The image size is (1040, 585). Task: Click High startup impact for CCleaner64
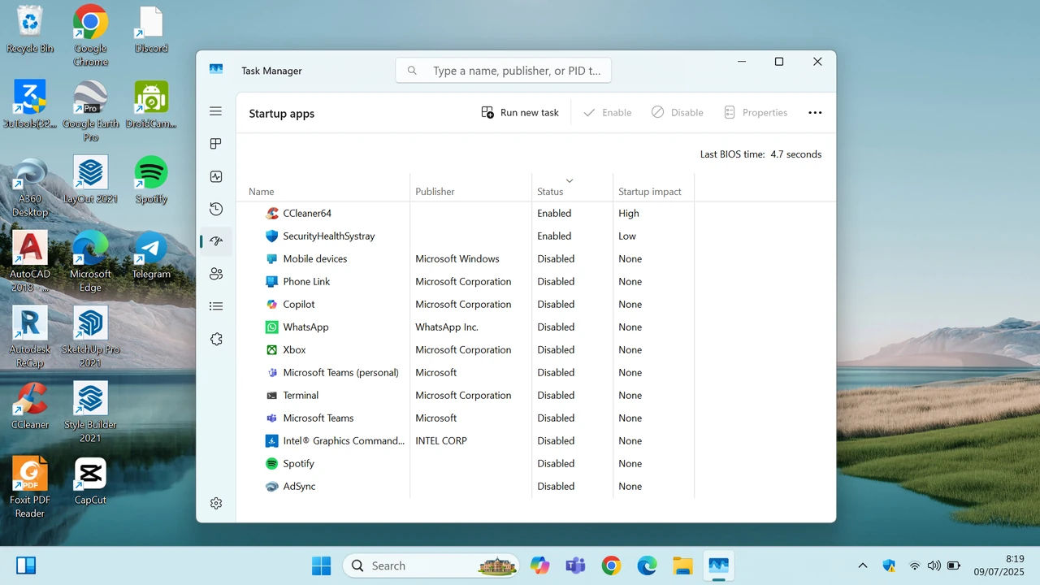[629, 214]
